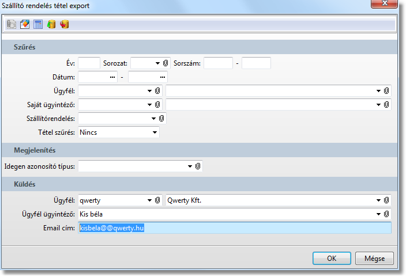Click paperclip next to Qwerty Kft. field
This screenshot has width=406, height=277.
386,200
